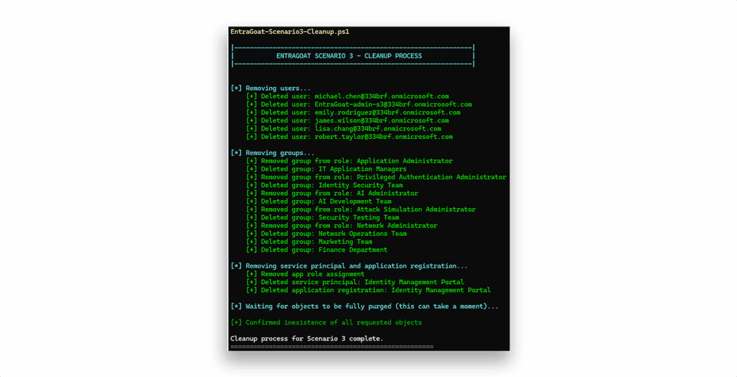This screenshot has width=737, height=377.
Task: Select the EntraGoat-admin-s3 deleted user line
Action: pos(358,104)
